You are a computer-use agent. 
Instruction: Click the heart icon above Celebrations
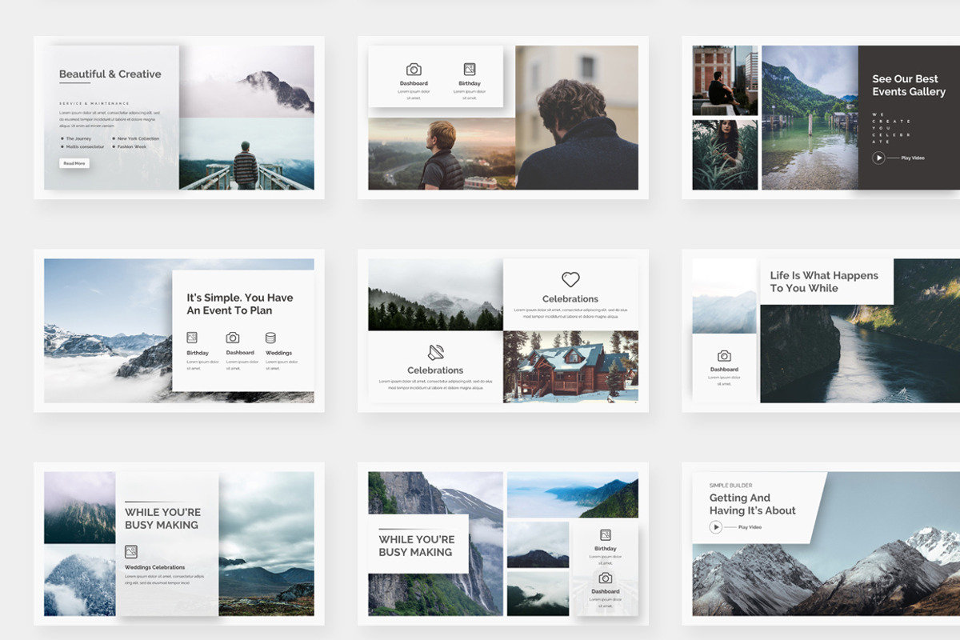570,279
